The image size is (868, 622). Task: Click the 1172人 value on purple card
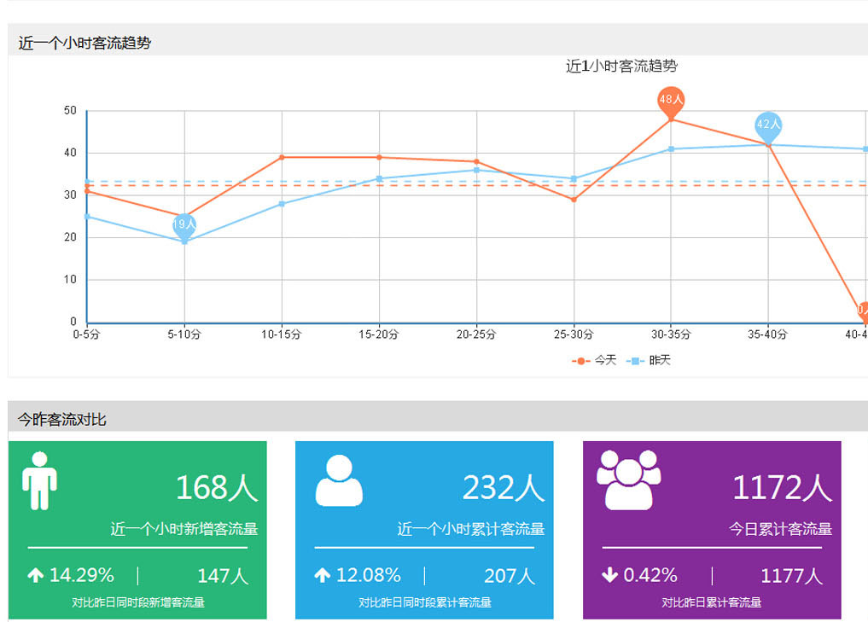[781, 488]
